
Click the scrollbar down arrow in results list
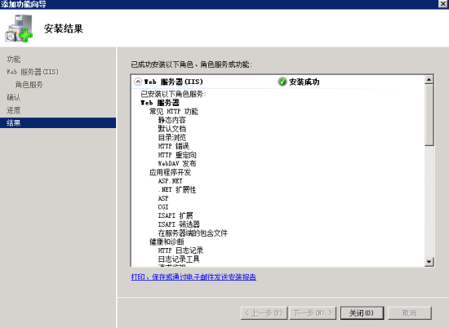click(x=429, y=262)
